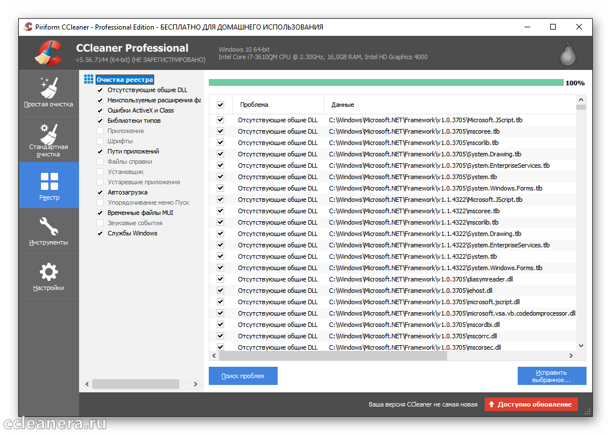Toggle Временные файлы MUI checkbox
The width and height of the screenshot is (611, 435).
tap(100, 213)
